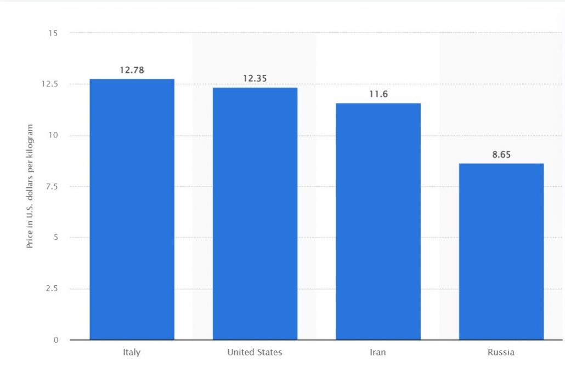Viewport: 565px width, 374px height.
Task: Click the United States bar
Action: 255,214
